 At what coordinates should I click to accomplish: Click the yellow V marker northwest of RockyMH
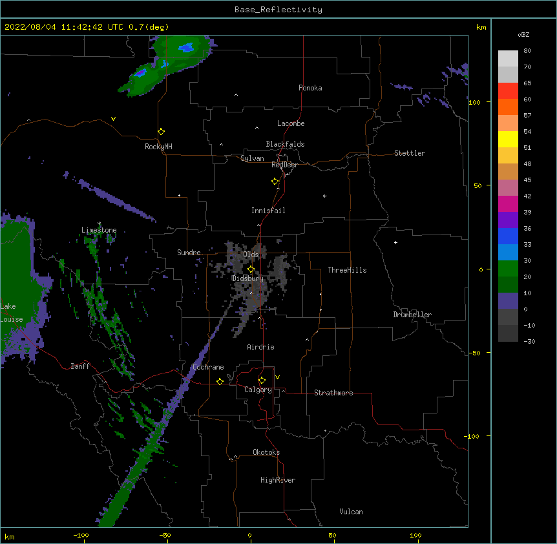point(113,119)
